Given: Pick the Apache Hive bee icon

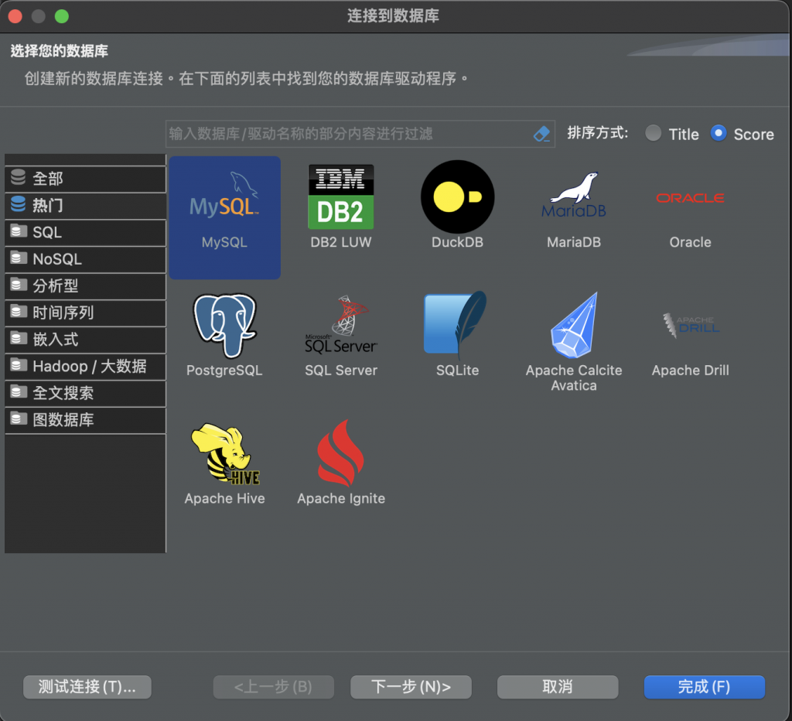Looking at the screenshot, I should (225, 453).
